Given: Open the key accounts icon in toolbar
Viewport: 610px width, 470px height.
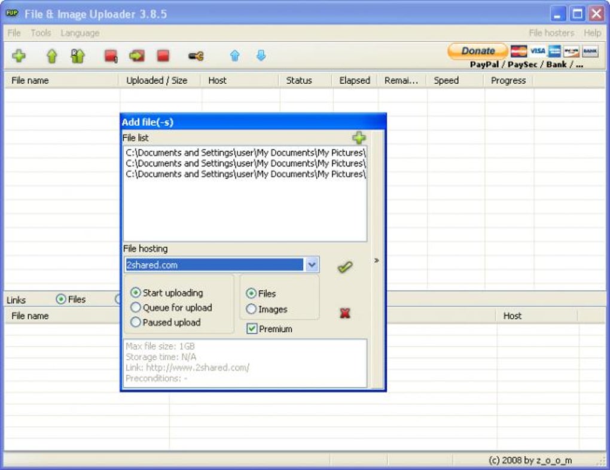Looking at the screenshot, I should 196,56.
